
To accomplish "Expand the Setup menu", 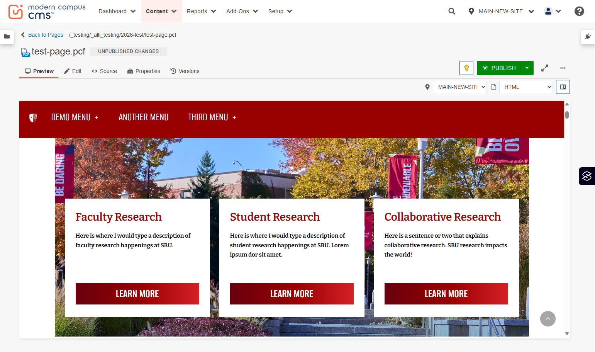I will [x=280, y=11].
